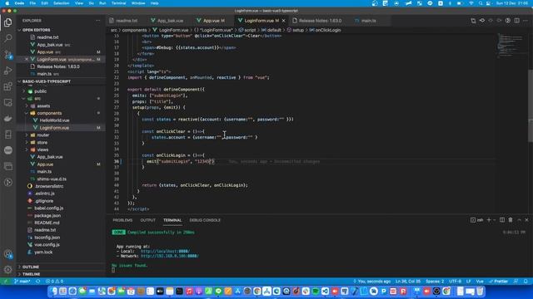The width and height of the screenshot is (533, 299).
Task: Click the sync changes status bar icon
Action: [x=38, y=282]
